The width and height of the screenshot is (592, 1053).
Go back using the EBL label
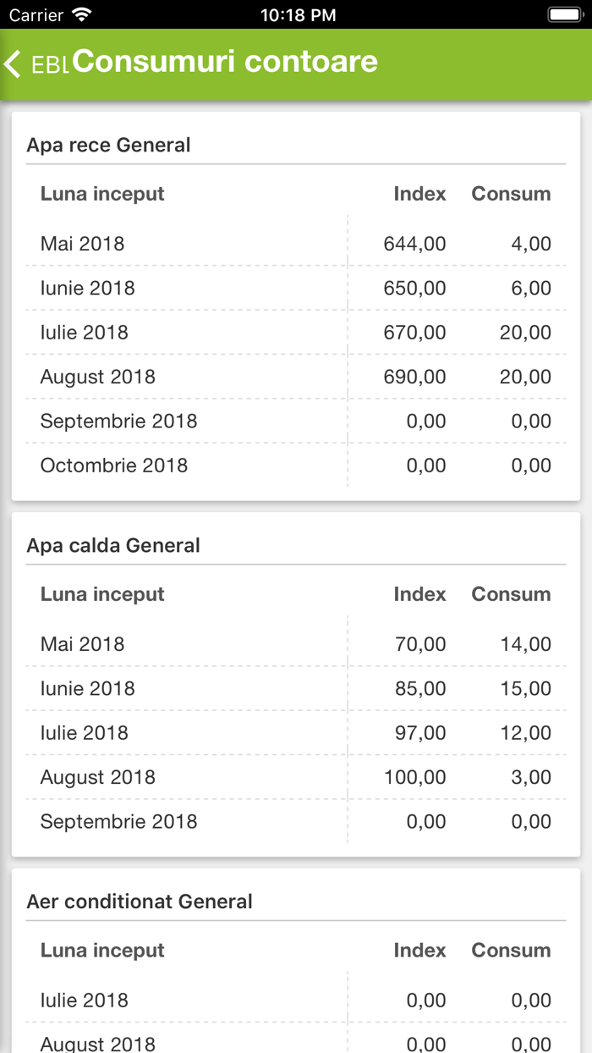tap(50, 65)
